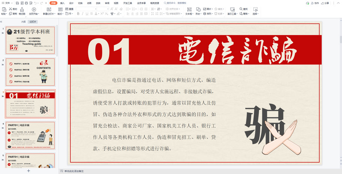Switch to the 插入 (Insert) ribbon tab
The image size is (342, 174).
click(63, 3)
